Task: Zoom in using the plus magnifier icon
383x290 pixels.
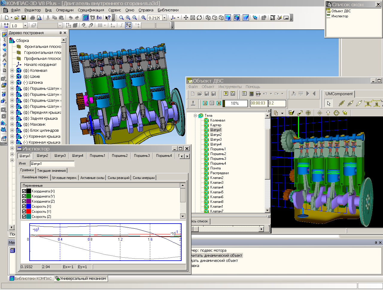Action: (128, 18)
